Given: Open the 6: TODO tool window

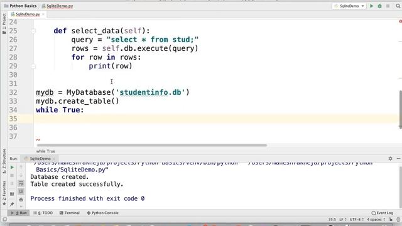Looking at the screenshot, I should 43,213.
